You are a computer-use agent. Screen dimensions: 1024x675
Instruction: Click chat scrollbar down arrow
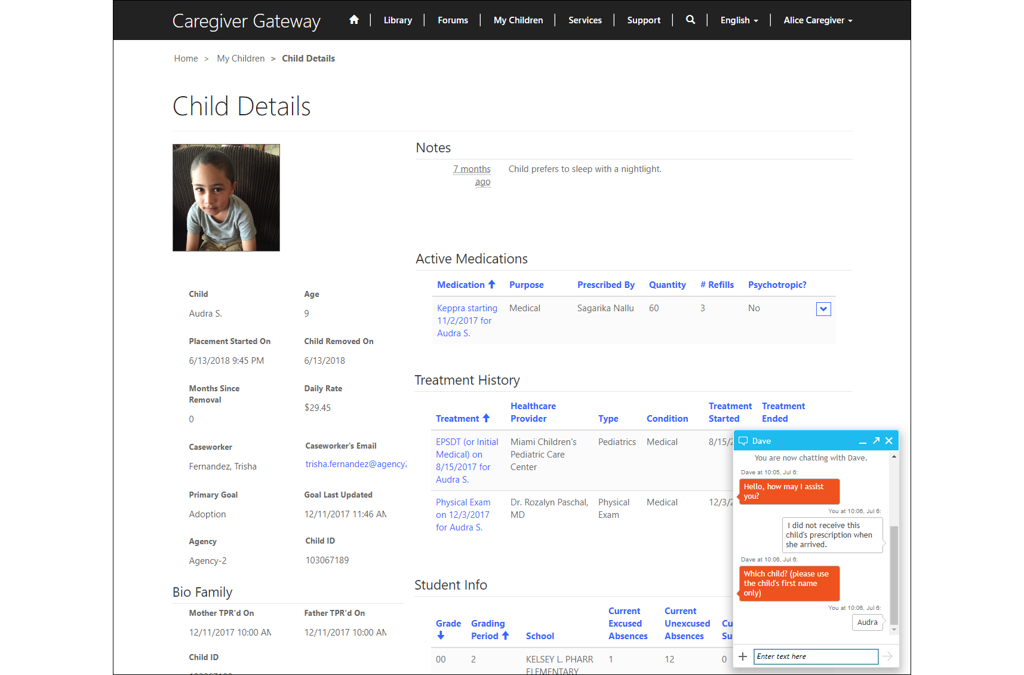894,630
